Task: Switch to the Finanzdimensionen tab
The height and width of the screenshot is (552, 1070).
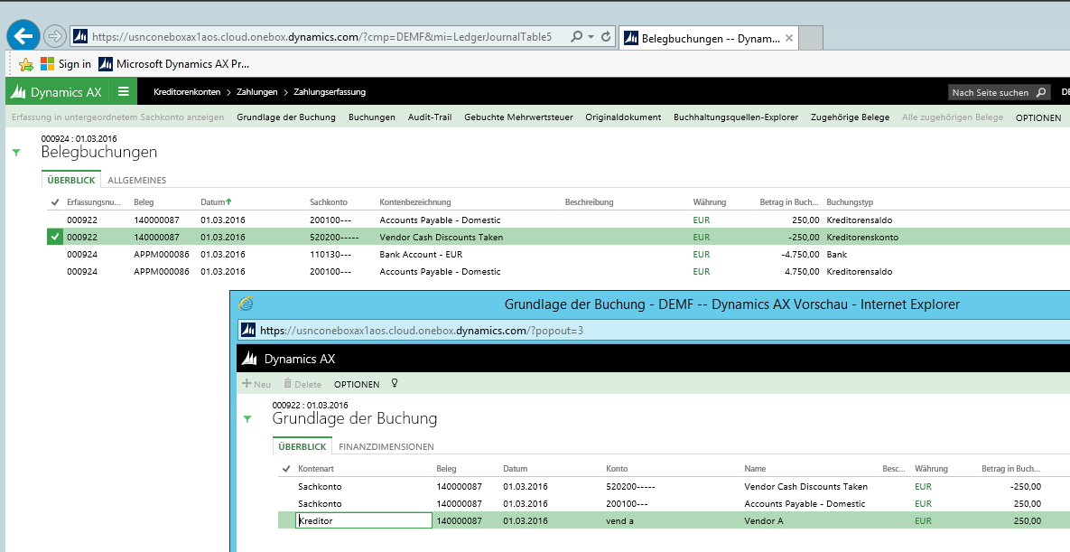Action: point(386,446)
